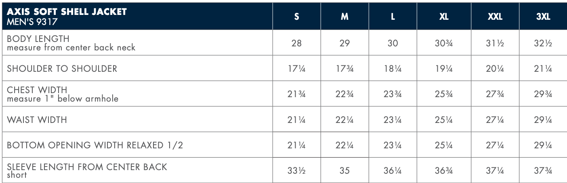Select the Shoulder to Shoulder row label

coord(62,69)
